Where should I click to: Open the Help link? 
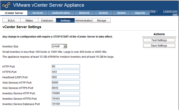point(153,11)
